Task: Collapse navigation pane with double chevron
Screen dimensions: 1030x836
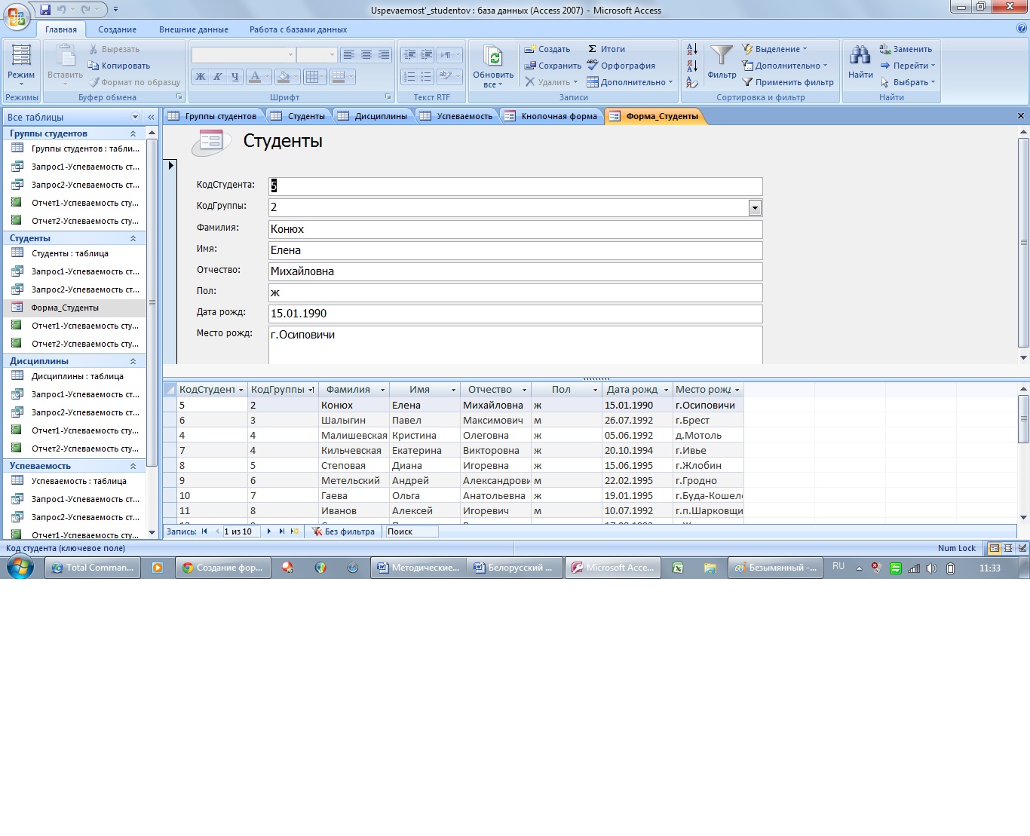Action: (x=151, y=117)
